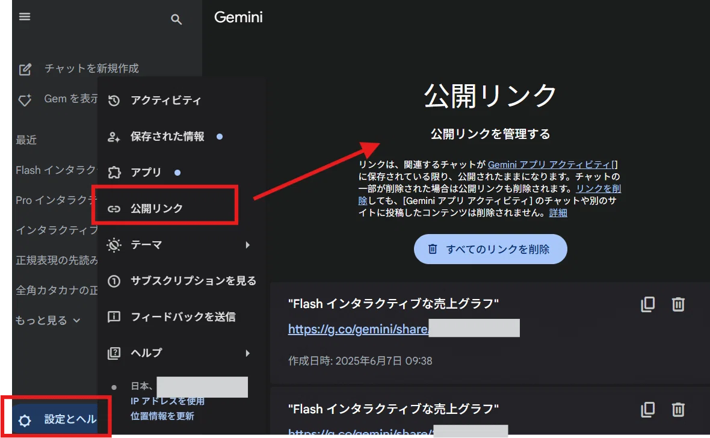The height and width of the screenshot is (438, 710).
Task: Click すべてのリンクを削除 button
Action: click(490, 249)
